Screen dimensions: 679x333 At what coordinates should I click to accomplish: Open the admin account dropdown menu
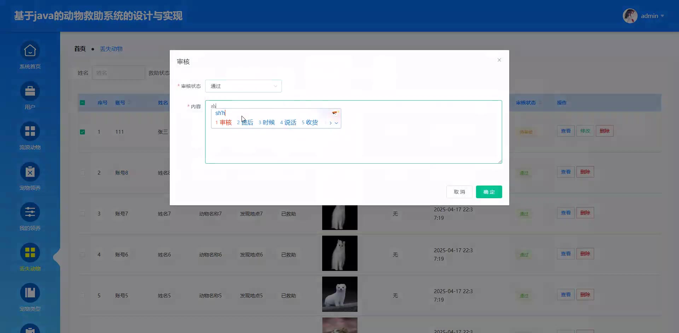tap(652, 16)
